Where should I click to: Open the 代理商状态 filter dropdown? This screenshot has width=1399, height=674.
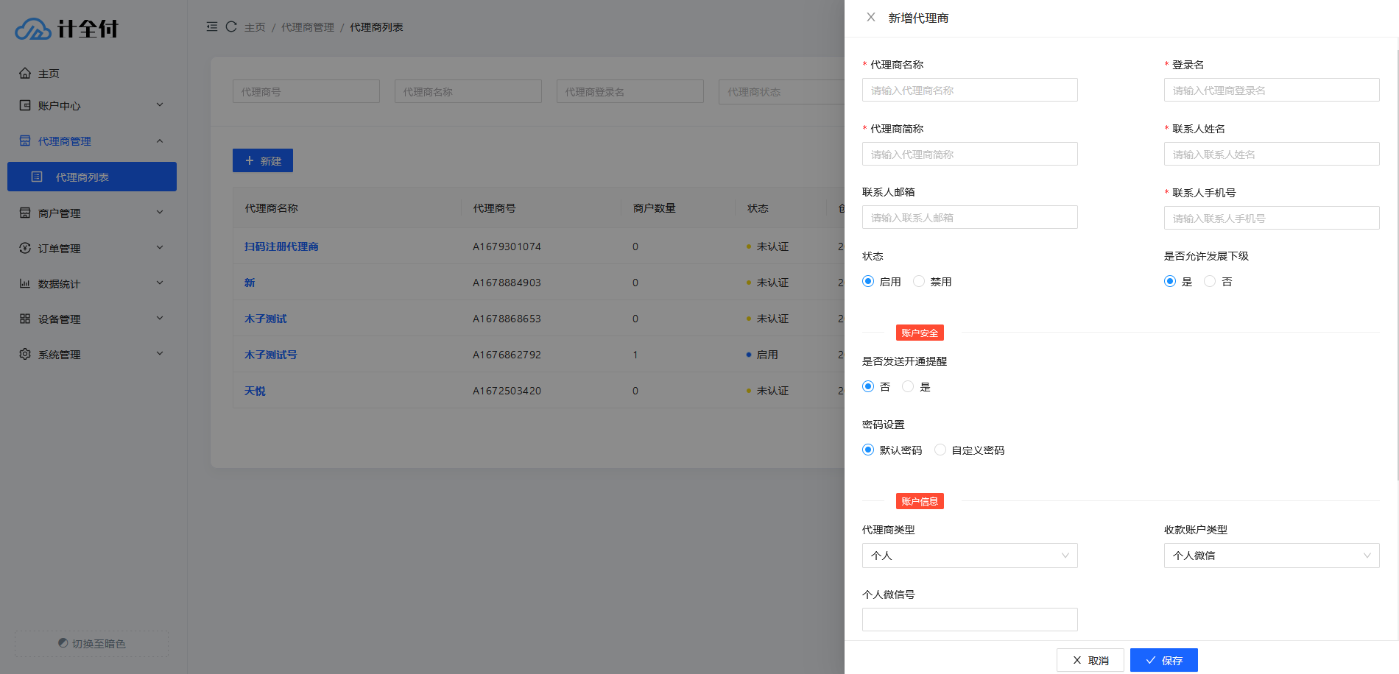pos(781,91)
